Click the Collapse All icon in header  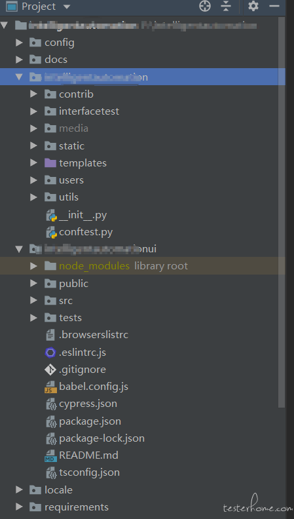[226, 7]
